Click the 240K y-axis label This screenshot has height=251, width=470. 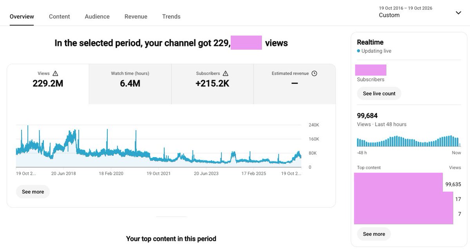(314, 125)
